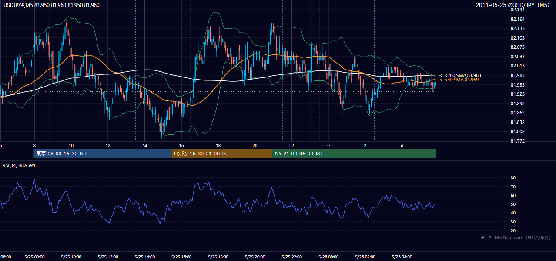This screenshot has height=261, width=556.
Task: Click the RSI 20 level label
Action: click(513, 231)
